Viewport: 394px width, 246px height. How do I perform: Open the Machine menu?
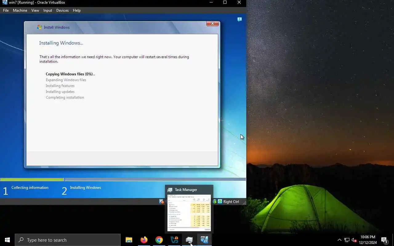coord(20,10)
